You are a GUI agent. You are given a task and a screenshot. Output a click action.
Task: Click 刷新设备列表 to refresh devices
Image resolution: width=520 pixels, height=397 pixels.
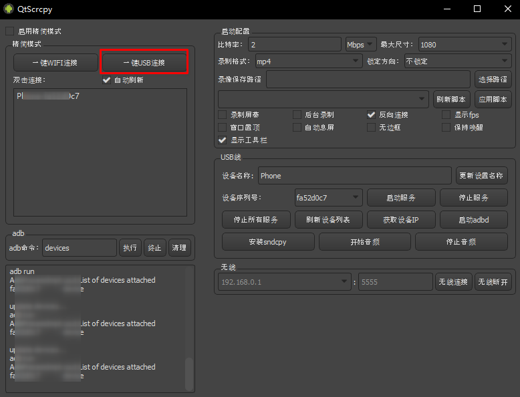(329, 219)
